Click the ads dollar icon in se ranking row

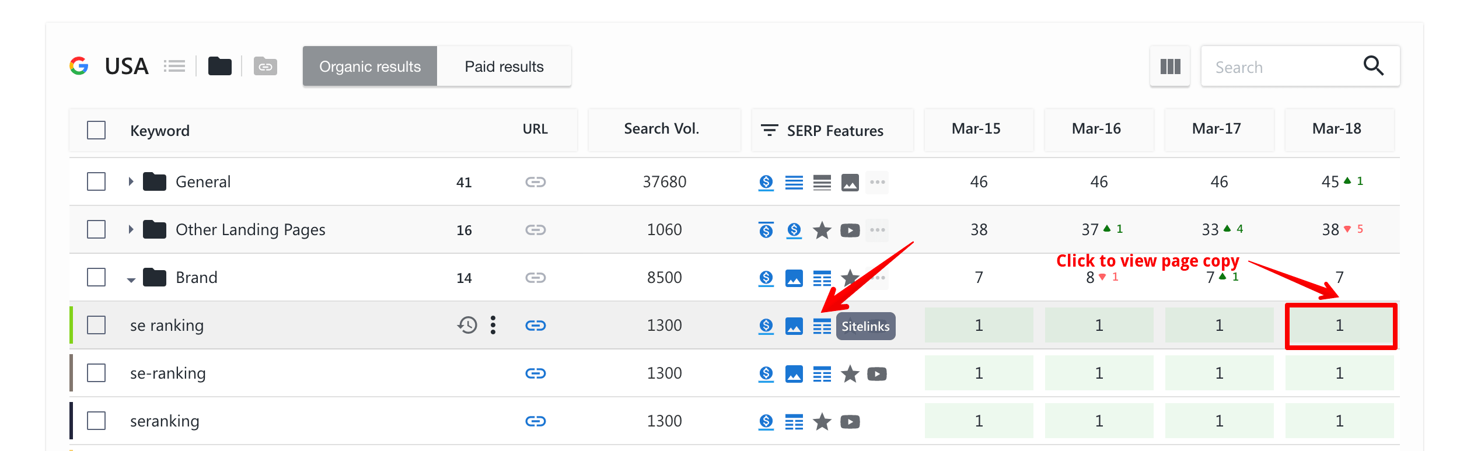click(766, 326)
